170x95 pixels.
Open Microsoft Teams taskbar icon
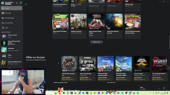(x=79, y=93)
